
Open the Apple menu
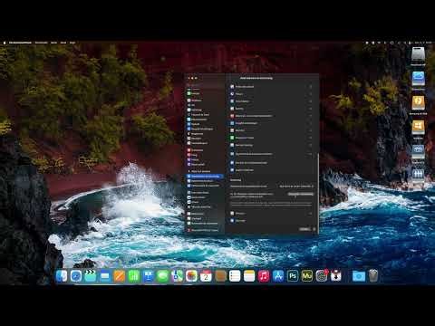pyautogui.click(x=5, y=43)
